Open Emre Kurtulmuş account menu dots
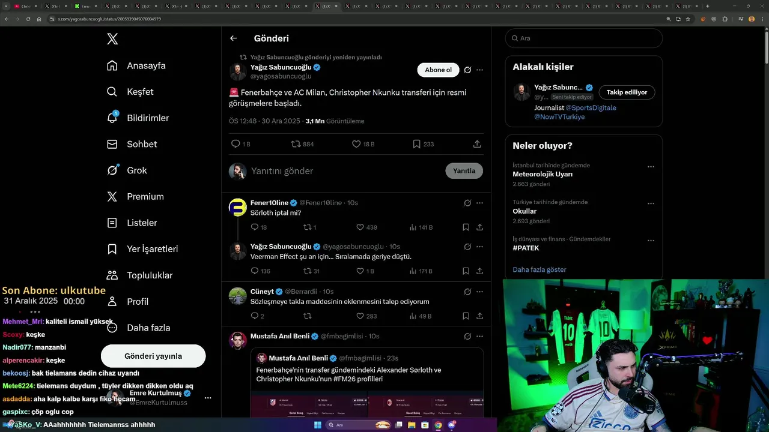This screenshot has width=769, height=432. tap(208, 398)
